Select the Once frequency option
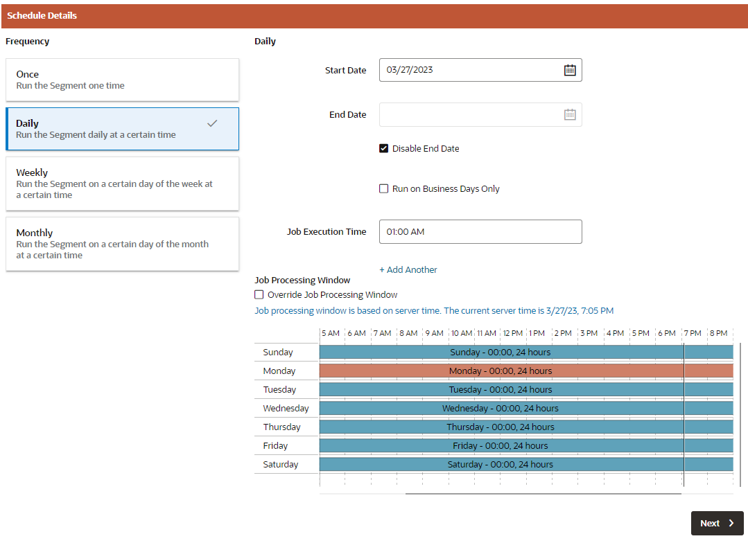Screen dimensions: 748x543 click(x=122, y=80)
